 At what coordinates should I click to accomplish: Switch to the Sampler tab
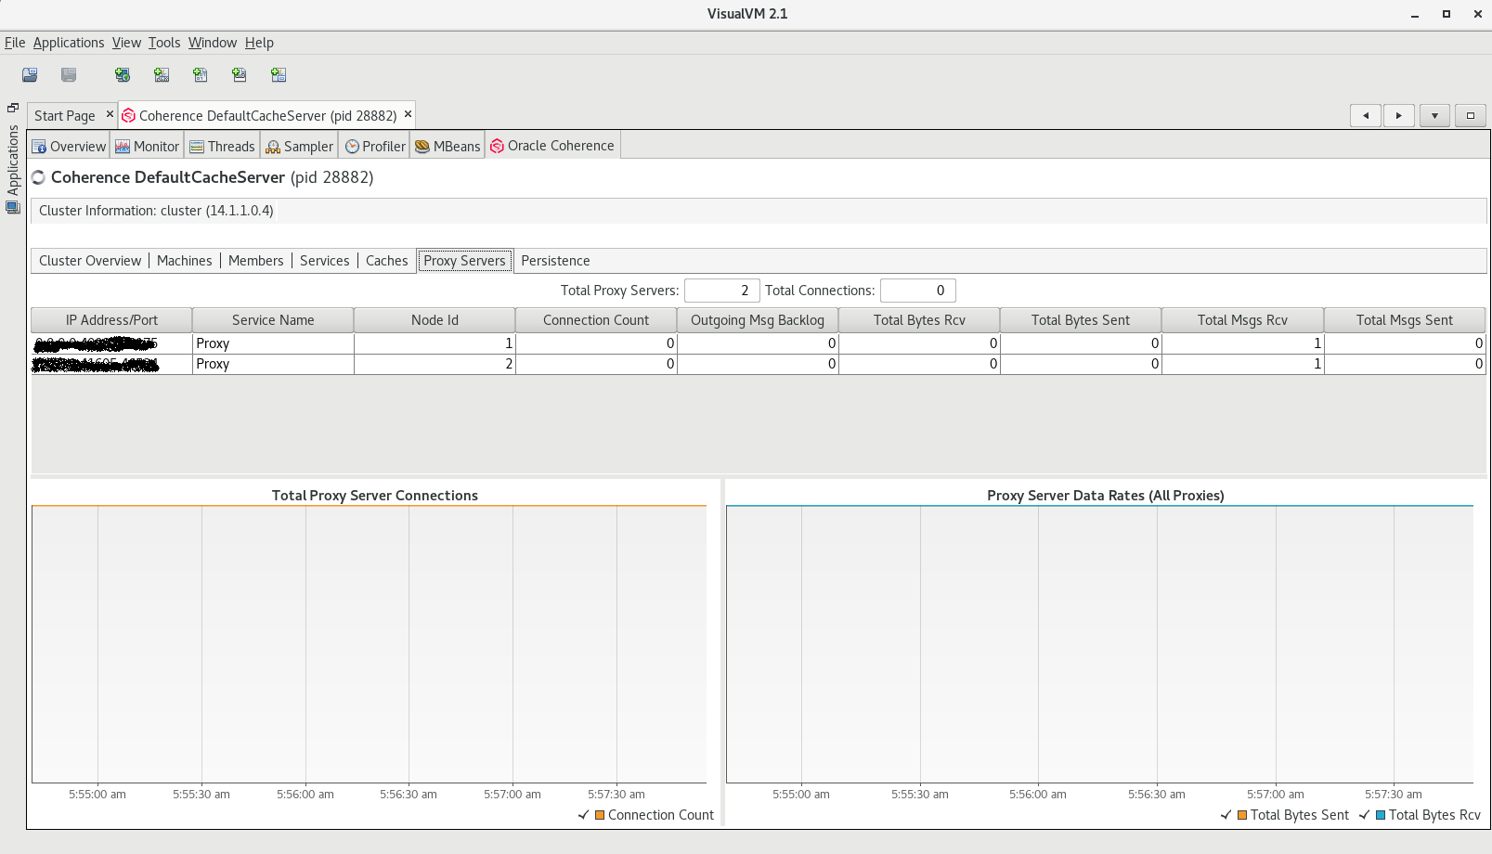coord(300,146)
